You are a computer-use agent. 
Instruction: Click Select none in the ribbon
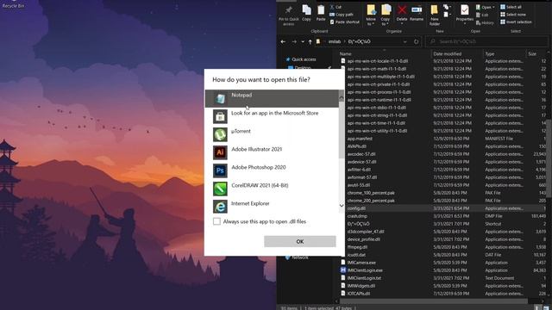click(513, 15)
